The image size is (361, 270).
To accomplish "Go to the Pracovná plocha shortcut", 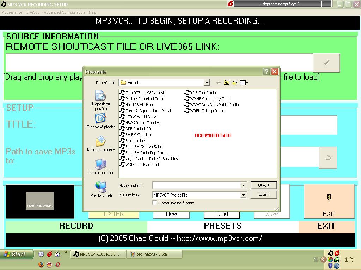I will pos(101,121).
